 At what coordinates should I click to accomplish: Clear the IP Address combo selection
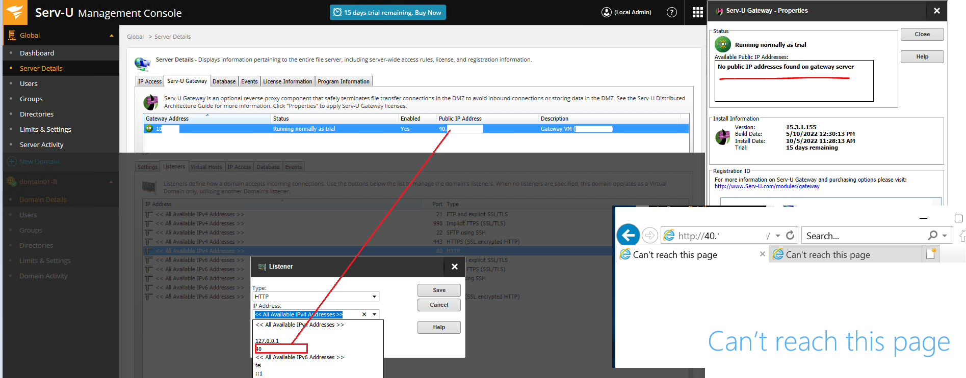pyautogui.click(x=364, y=314)
